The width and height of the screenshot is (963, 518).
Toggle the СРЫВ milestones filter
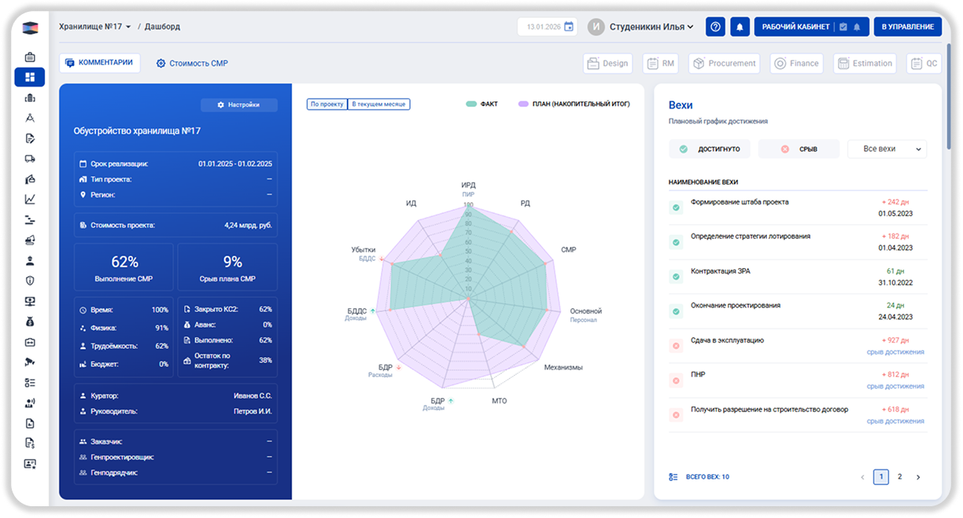pyautogui.click(x=799, y=149)
